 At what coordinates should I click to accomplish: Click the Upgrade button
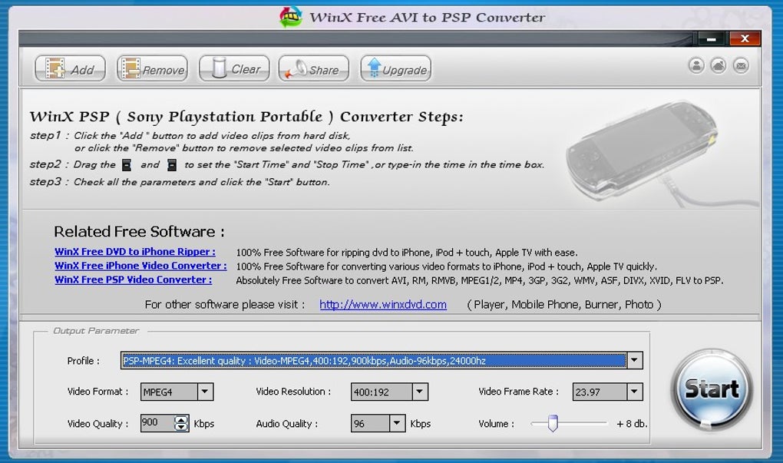tap(396, 68)
